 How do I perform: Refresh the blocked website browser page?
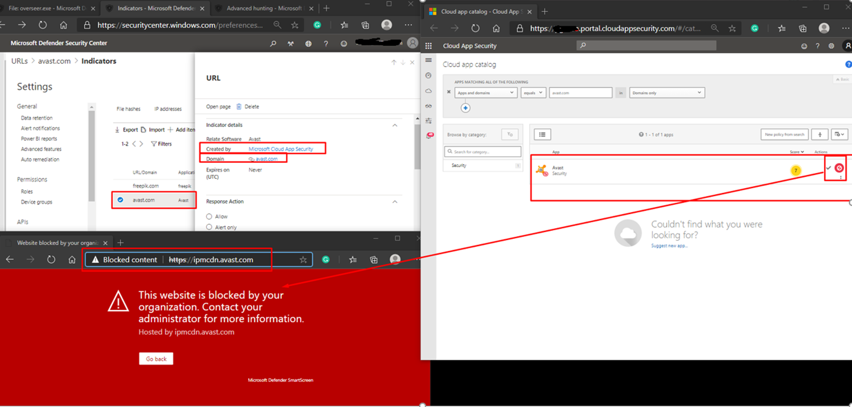tap(51, 260)
